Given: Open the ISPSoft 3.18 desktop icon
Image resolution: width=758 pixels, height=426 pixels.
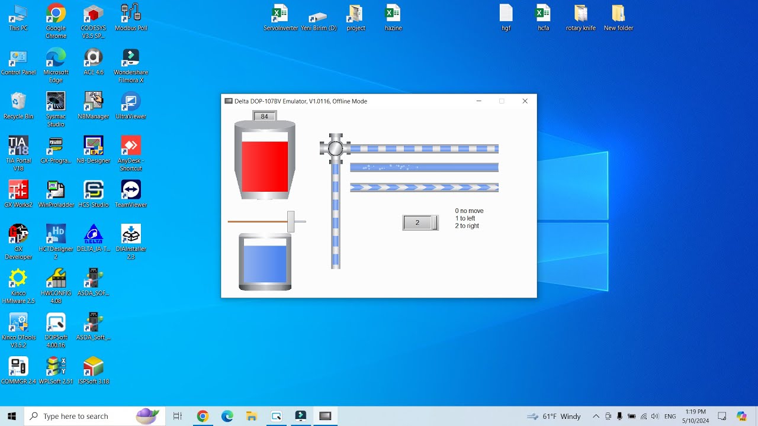Looking at the screenshot, I should tap(93, 371).
